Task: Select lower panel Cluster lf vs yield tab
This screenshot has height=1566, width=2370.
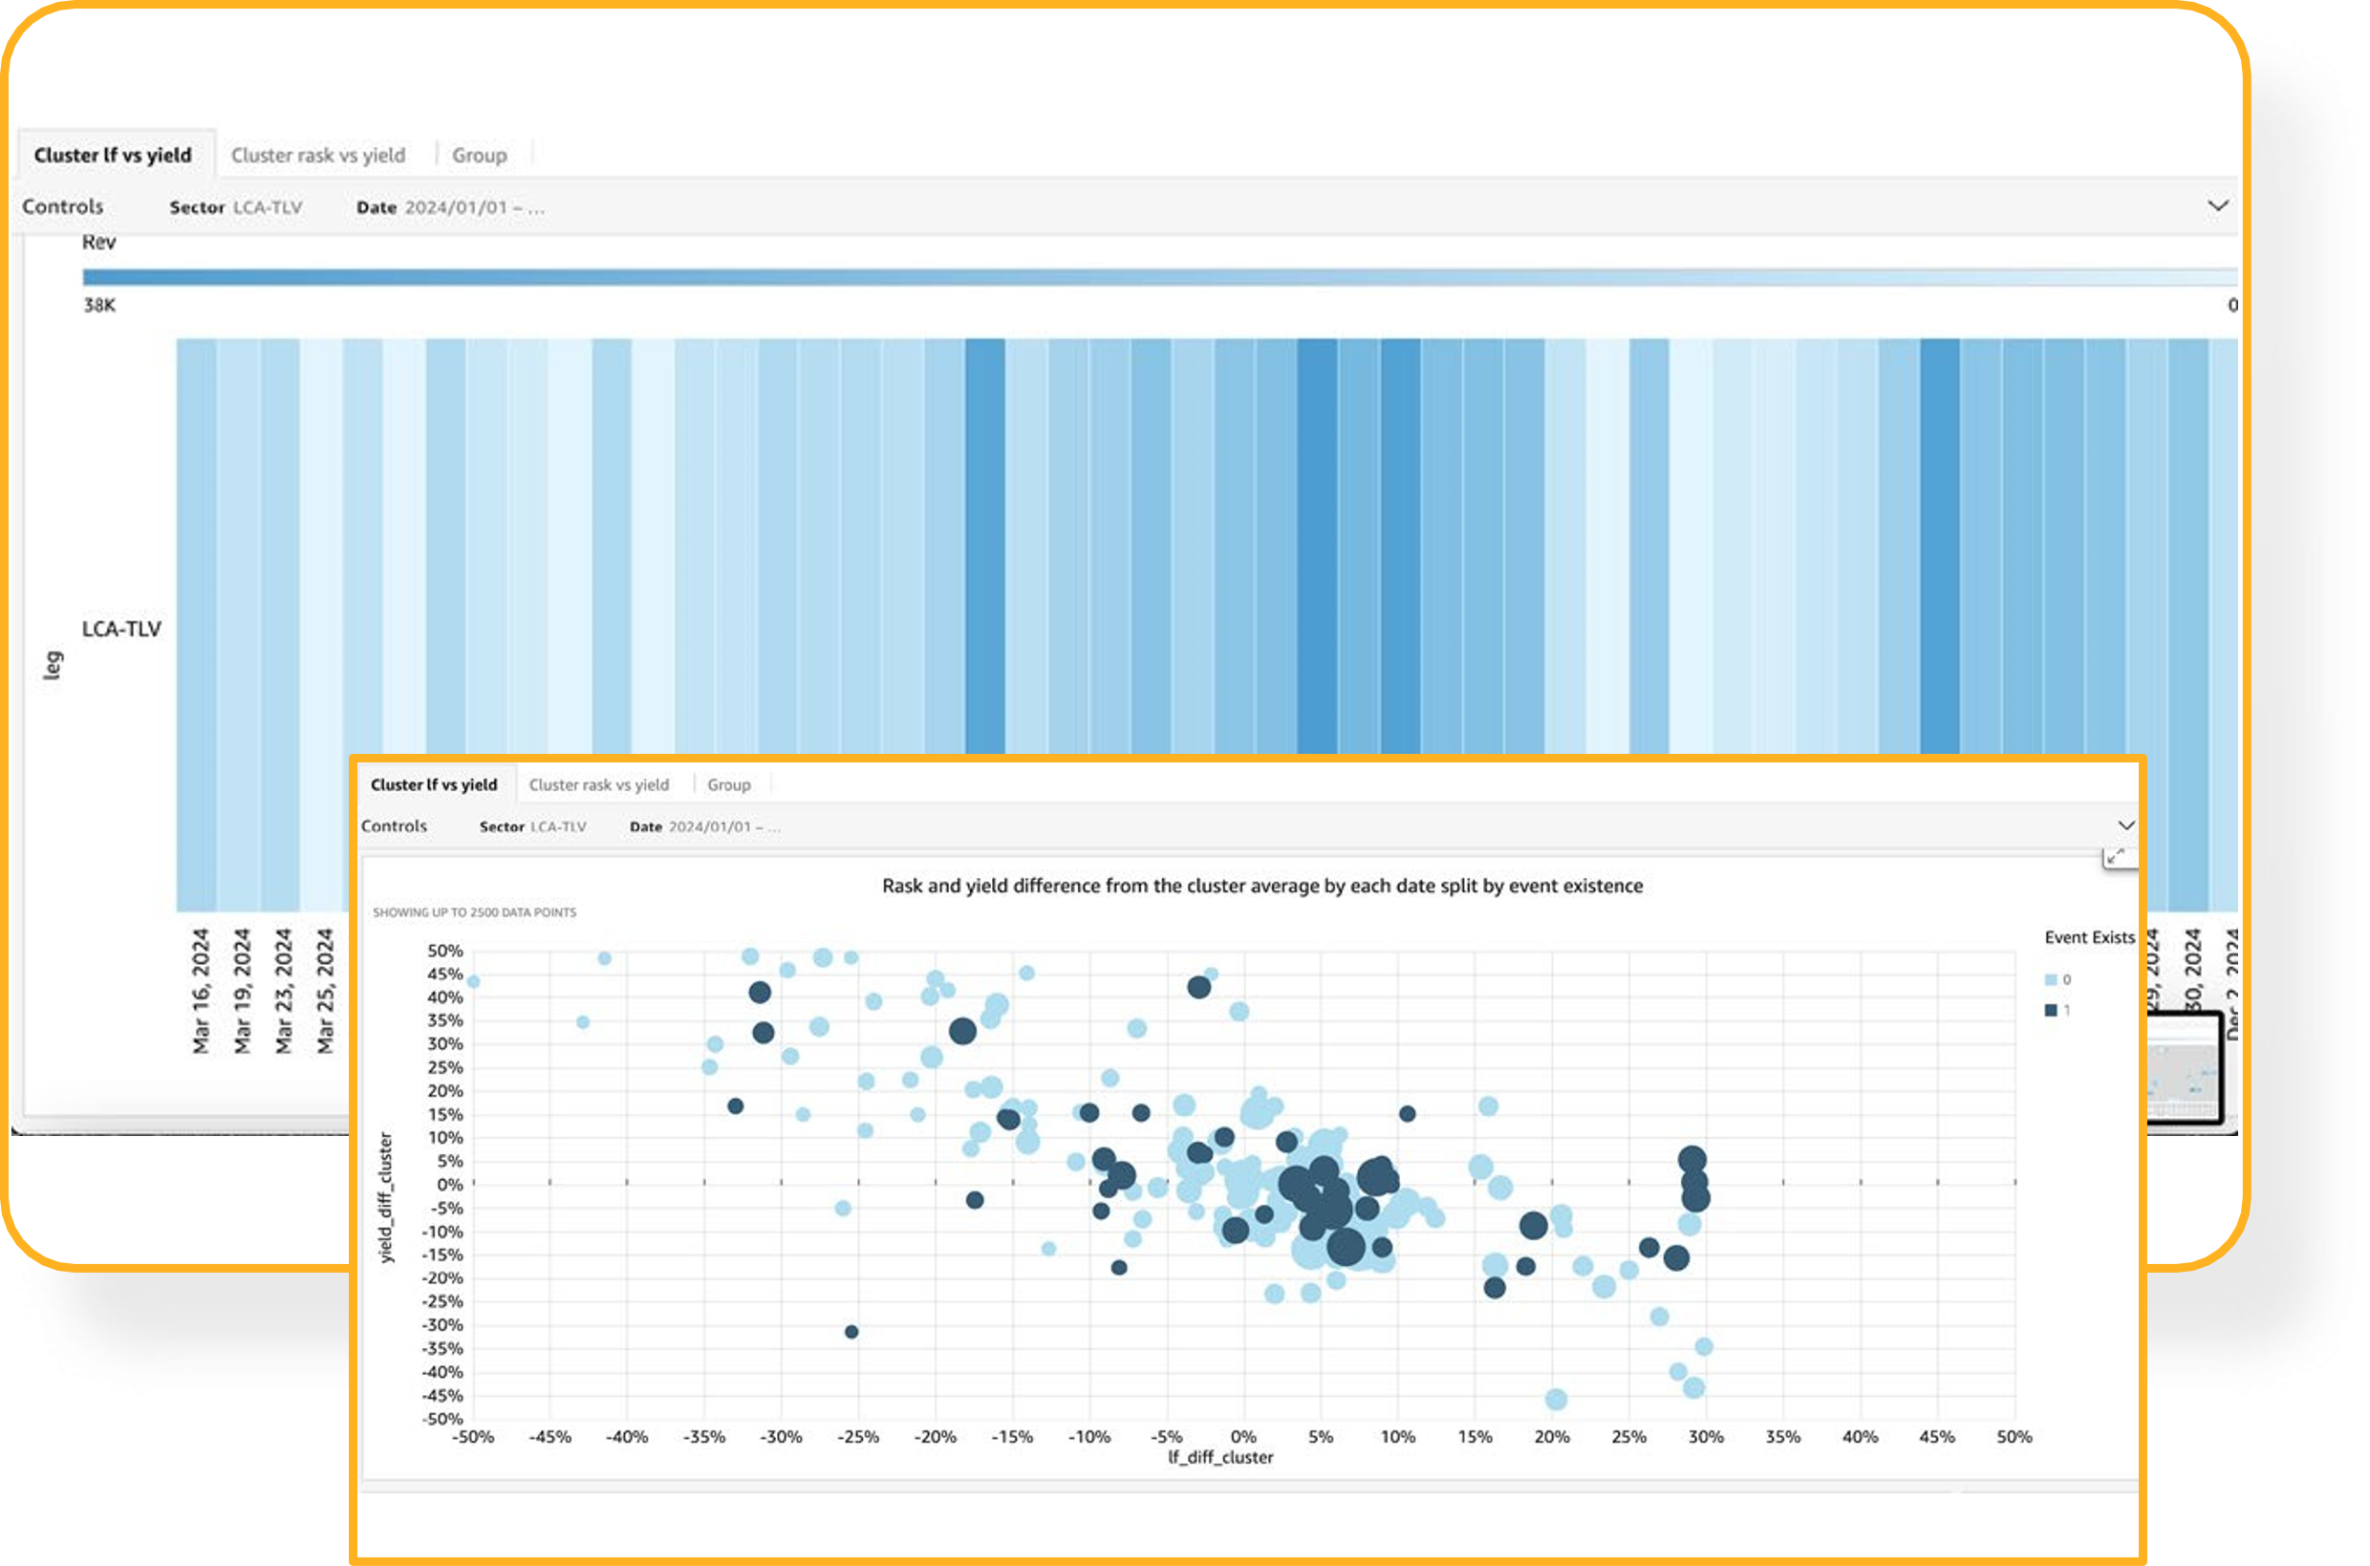Action: click(x=434, y=785)
